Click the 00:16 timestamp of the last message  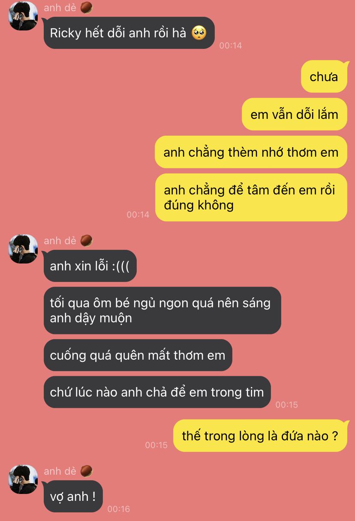(119, 509)
